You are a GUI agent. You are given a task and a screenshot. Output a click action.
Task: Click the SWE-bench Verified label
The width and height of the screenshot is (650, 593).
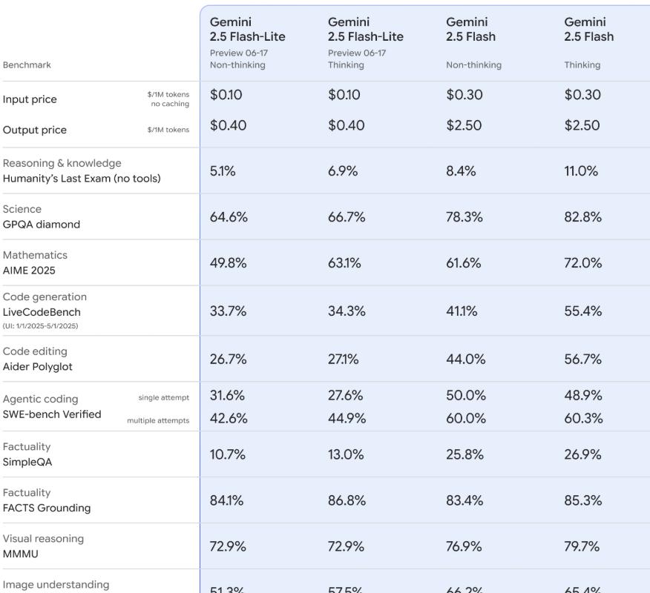[52, 414]
